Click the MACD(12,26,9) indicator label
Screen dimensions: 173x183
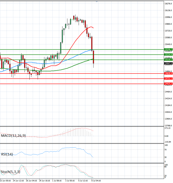(13, 136)
